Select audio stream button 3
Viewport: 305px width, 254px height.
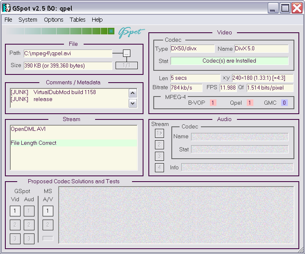click(159, 156)
